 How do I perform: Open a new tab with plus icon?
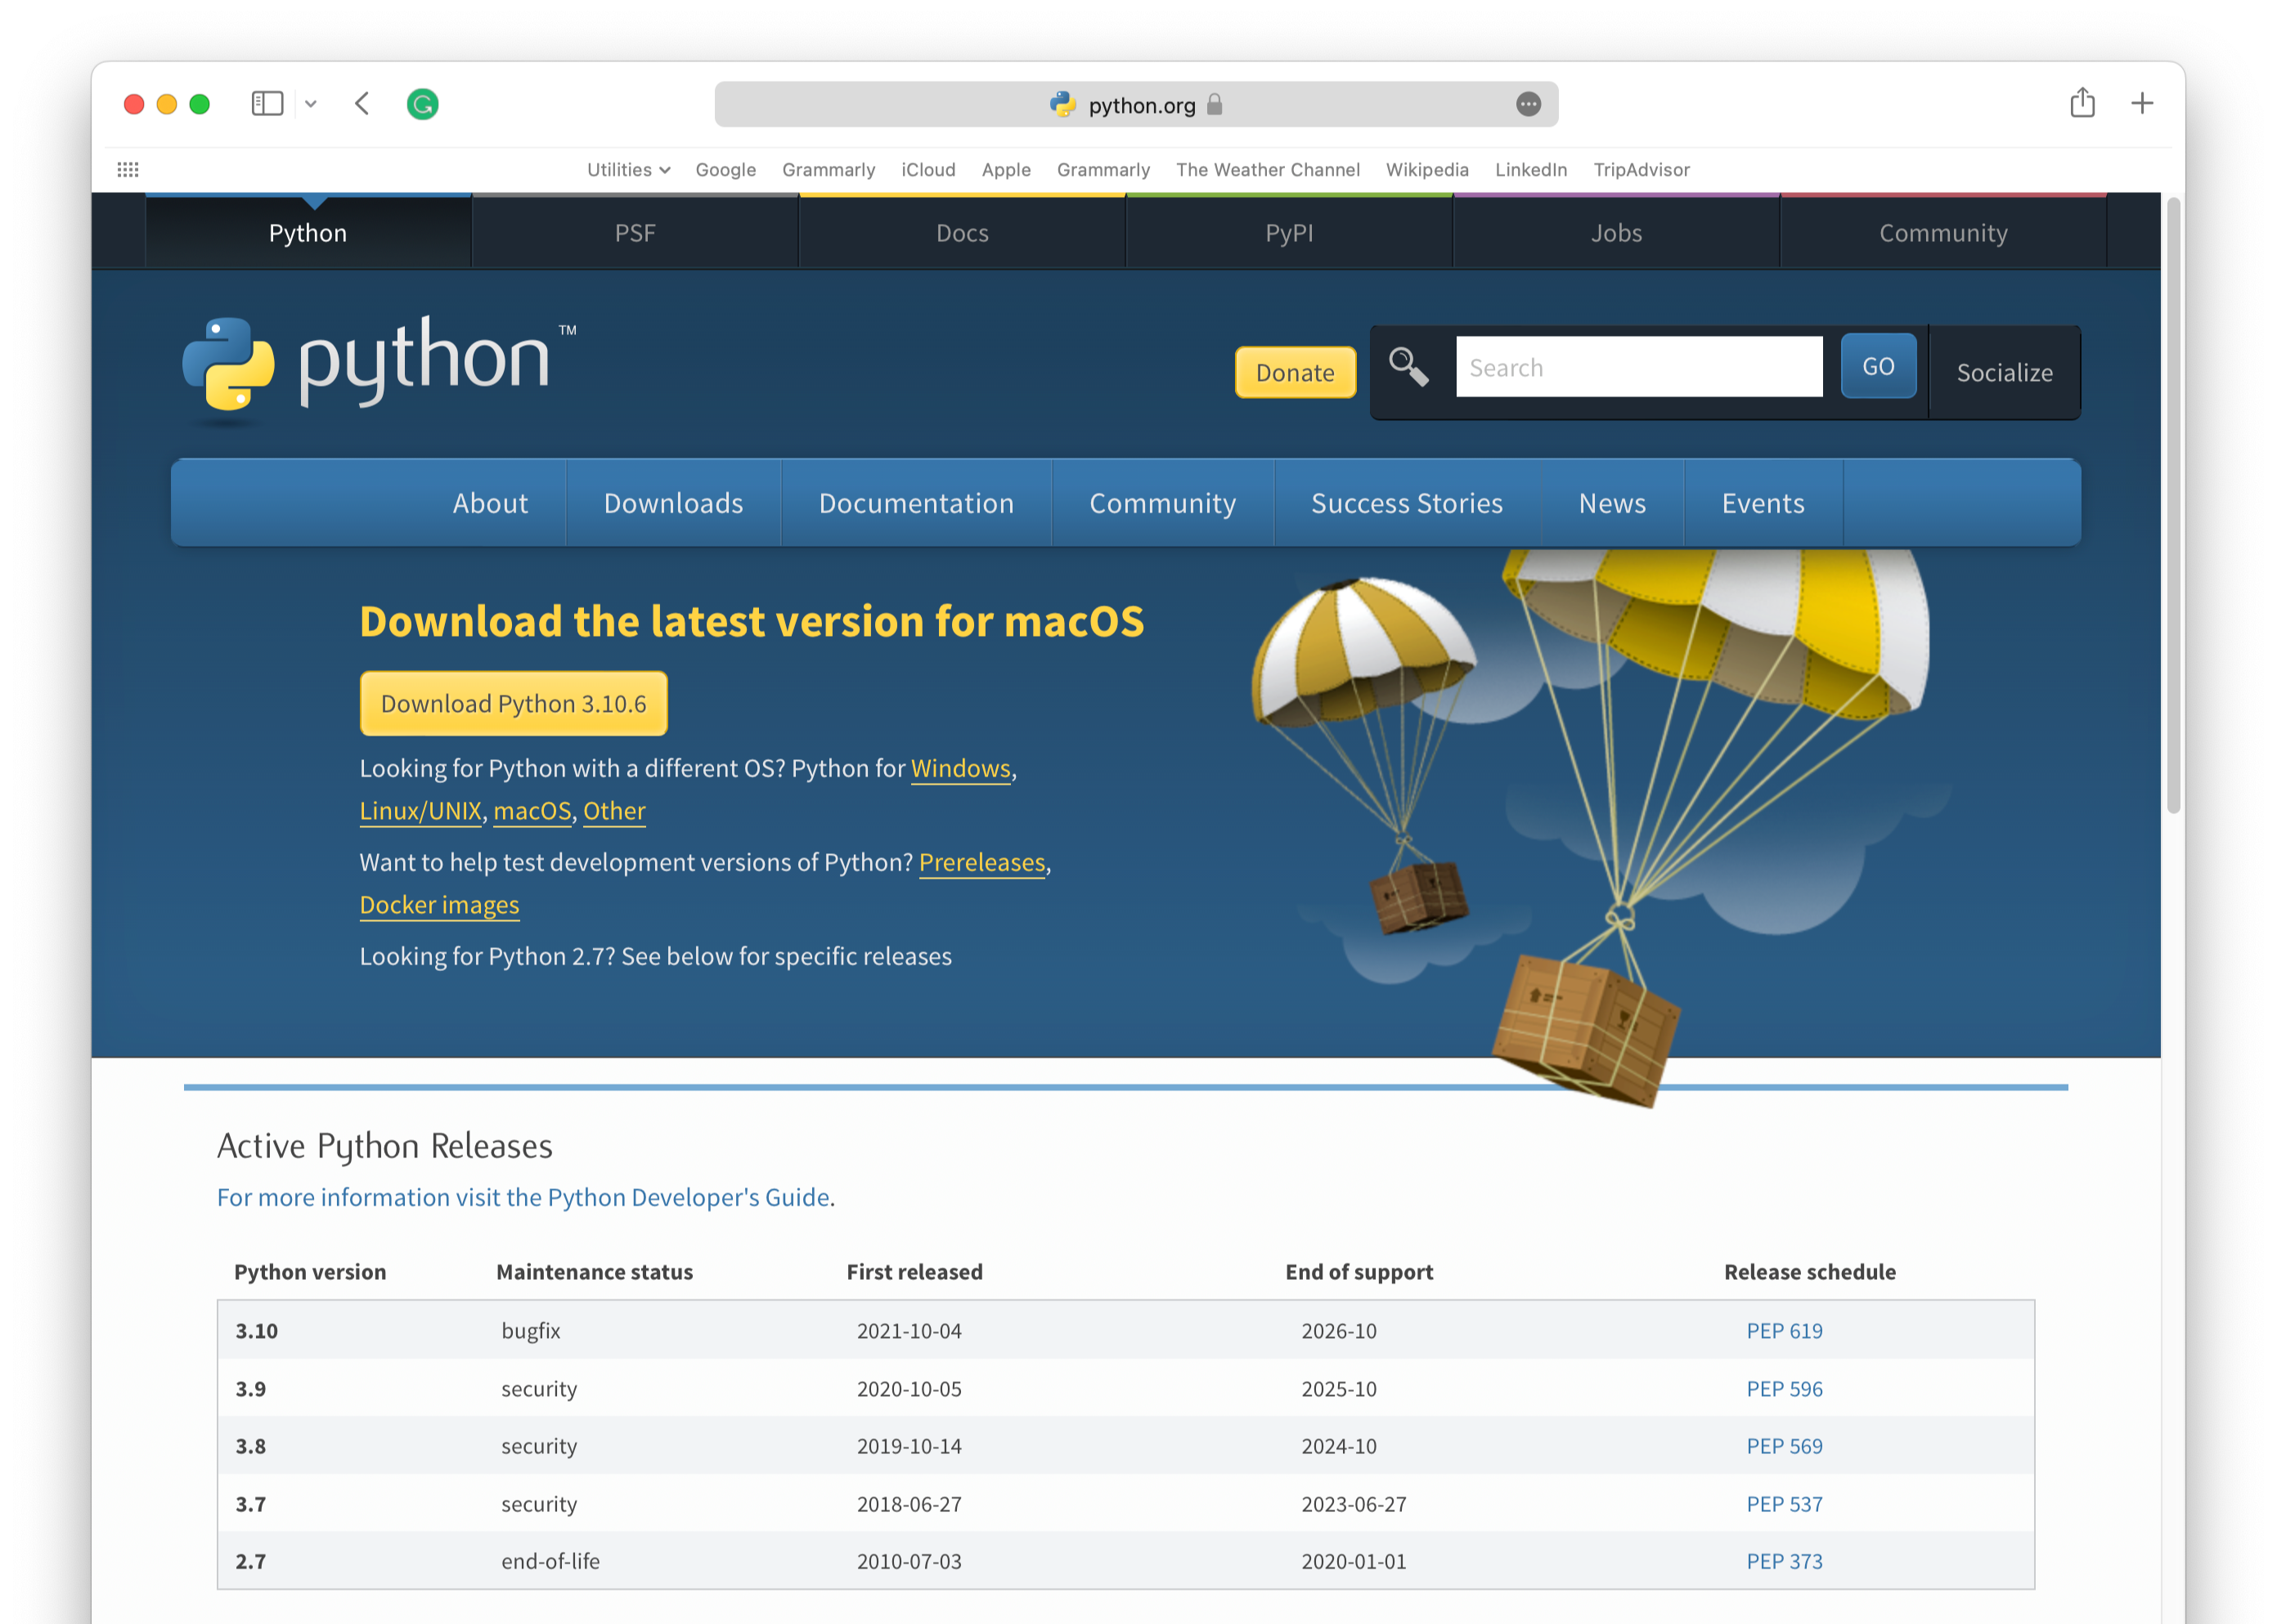2142,103
